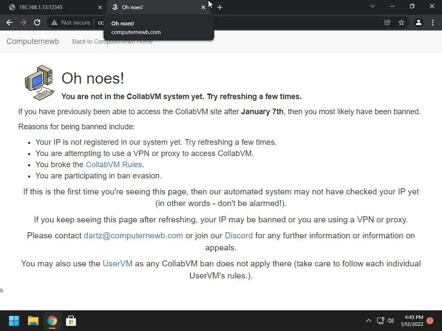Bookmark this page with the star icon
The width and height of the screenshot is (442, 331).
(x=401, y=22)
